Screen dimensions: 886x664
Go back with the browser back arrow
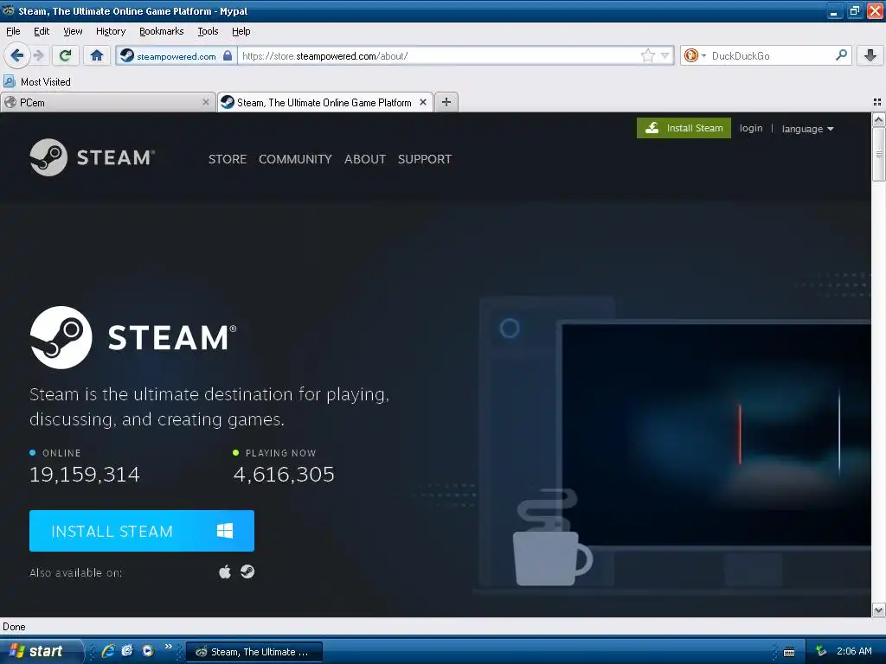point(17,55)
